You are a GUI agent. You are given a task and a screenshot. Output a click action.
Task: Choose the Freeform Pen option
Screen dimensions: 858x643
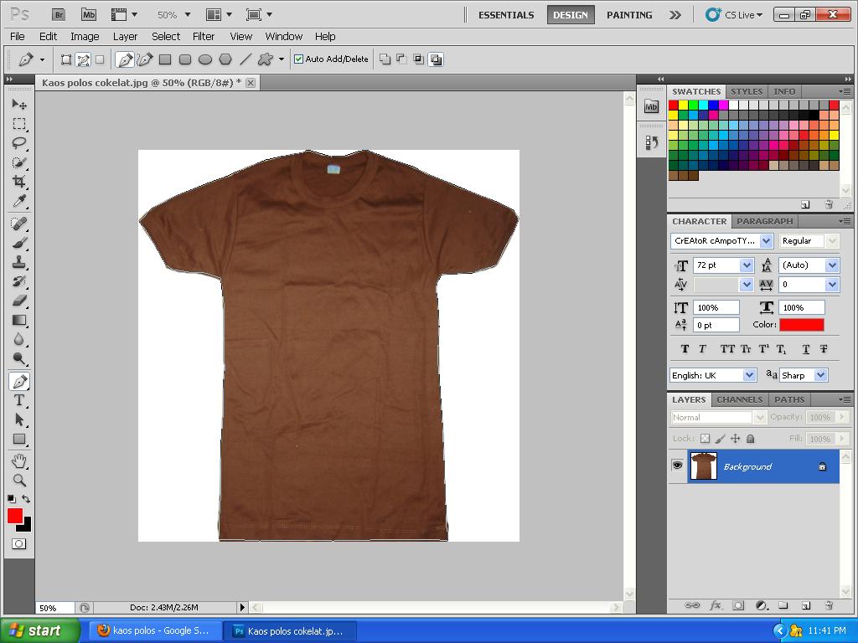coord(145,59)
